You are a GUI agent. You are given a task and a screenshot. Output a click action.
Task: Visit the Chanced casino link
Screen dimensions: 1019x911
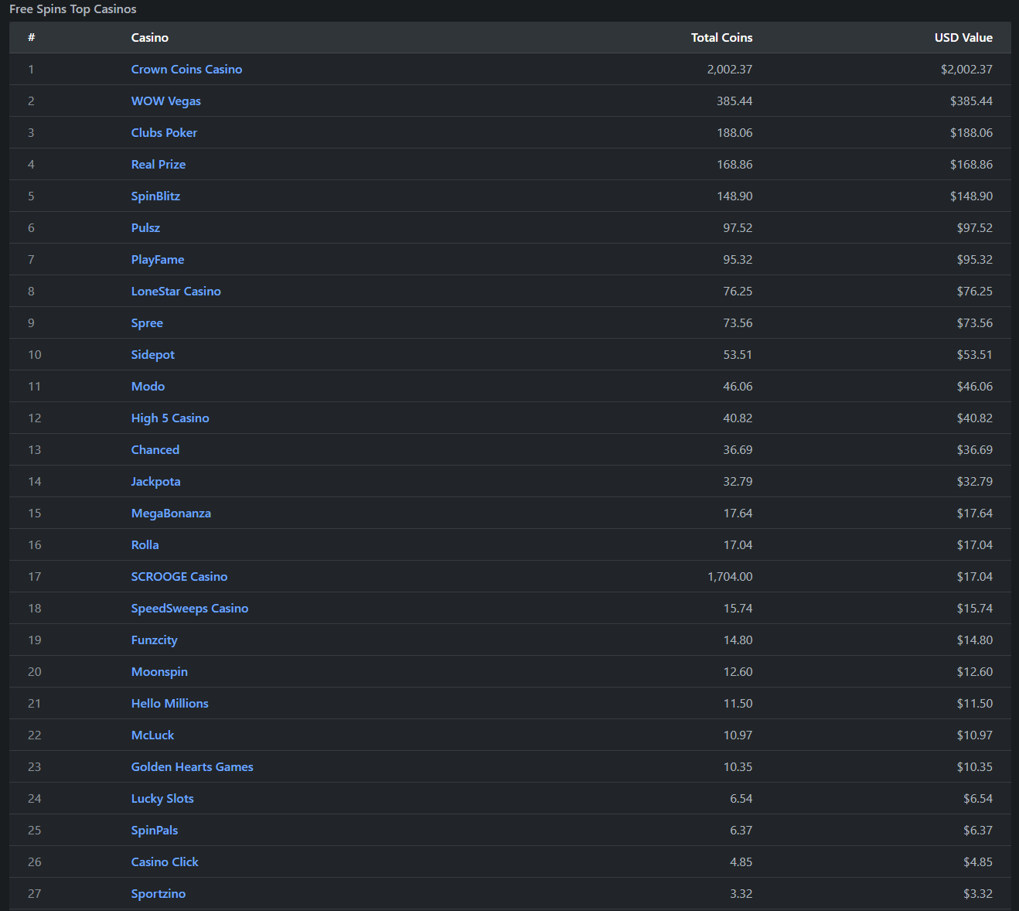(155, 449)
